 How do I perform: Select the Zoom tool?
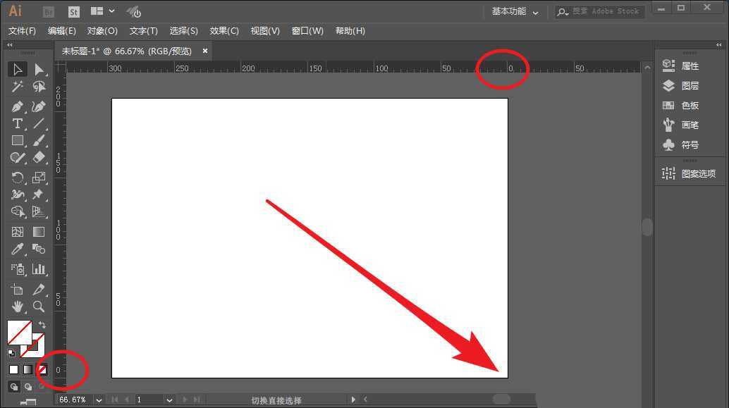point(39,307)
